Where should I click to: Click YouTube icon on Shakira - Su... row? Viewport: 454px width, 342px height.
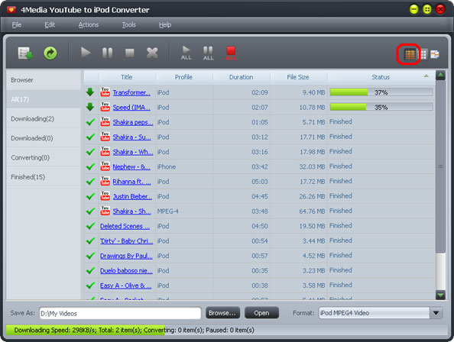pyautogui.click(x=105, y=137)
